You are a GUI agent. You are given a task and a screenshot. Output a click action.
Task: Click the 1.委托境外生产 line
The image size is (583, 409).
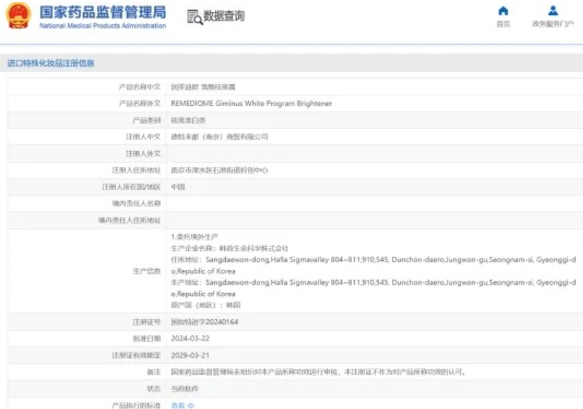[x=195, y=236]
